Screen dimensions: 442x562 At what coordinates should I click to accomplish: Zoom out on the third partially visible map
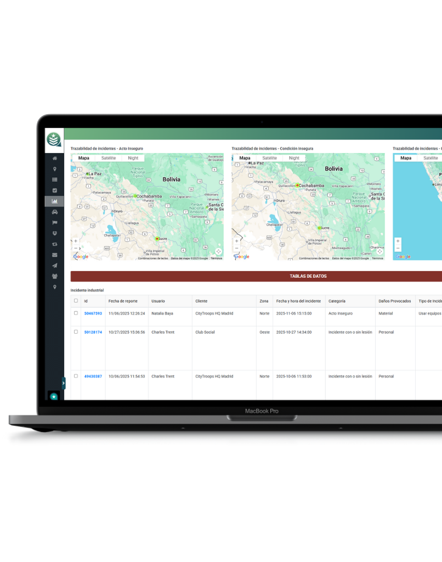click(x=398, y=248)
